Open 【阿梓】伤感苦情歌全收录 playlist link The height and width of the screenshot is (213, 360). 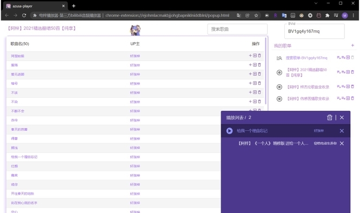pyautogui.click(x=308, y=99)
